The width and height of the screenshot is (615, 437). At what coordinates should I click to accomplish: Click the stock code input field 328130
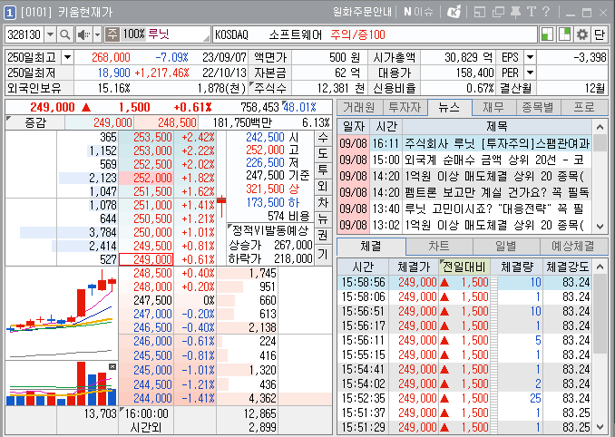coord(24,34)
